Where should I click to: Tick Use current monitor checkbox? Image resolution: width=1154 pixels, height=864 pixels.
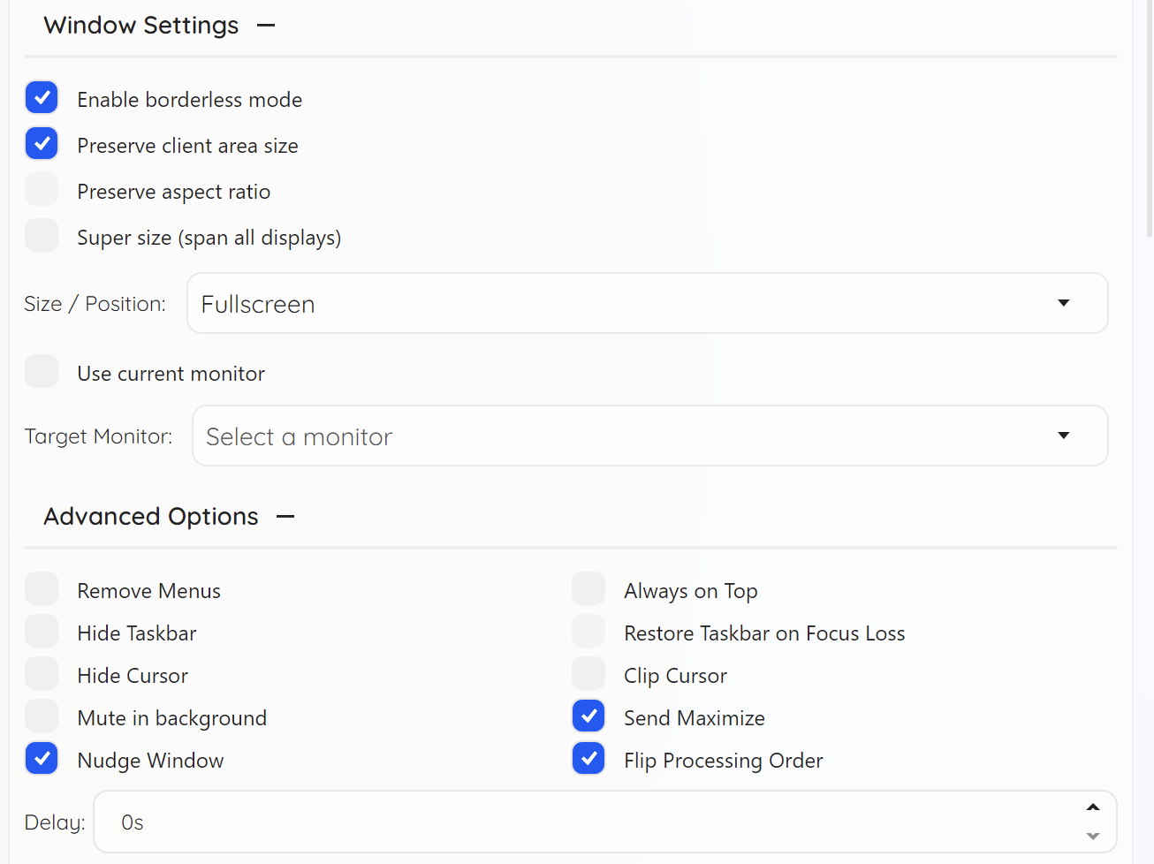[x=42, y=372]
